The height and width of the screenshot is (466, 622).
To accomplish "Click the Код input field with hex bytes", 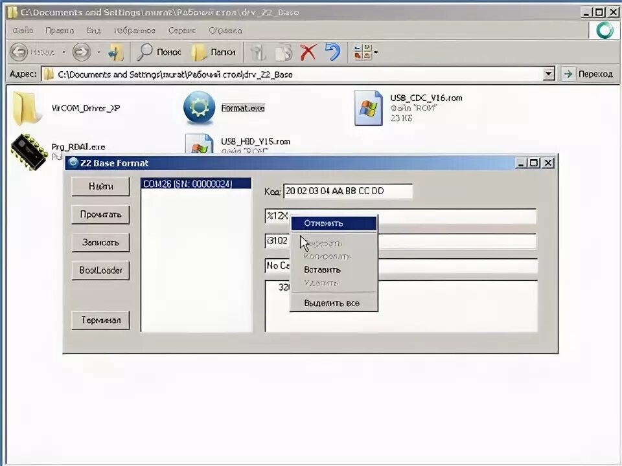I will coord(348,191).
